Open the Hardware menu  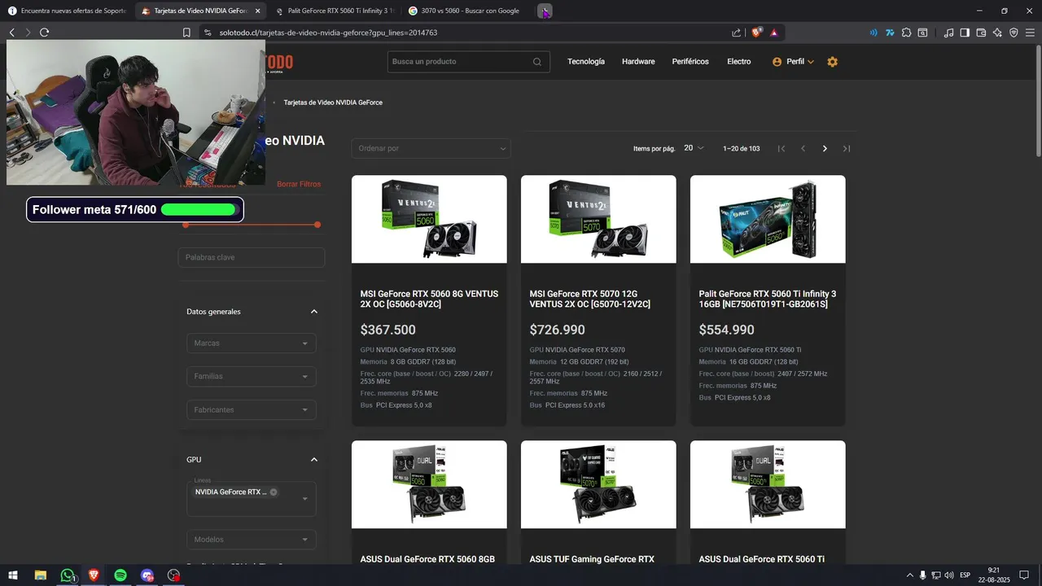(x=638, y=62)
